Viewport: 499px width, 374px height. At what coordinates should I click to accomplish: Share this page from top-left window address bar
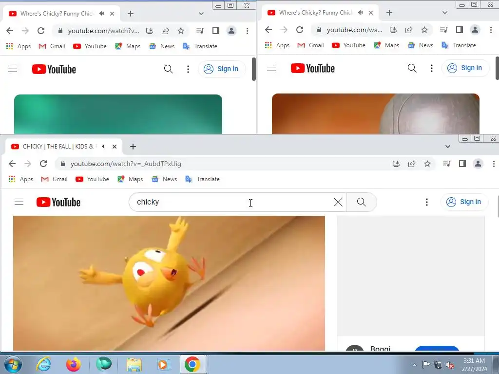coord(165,31)
